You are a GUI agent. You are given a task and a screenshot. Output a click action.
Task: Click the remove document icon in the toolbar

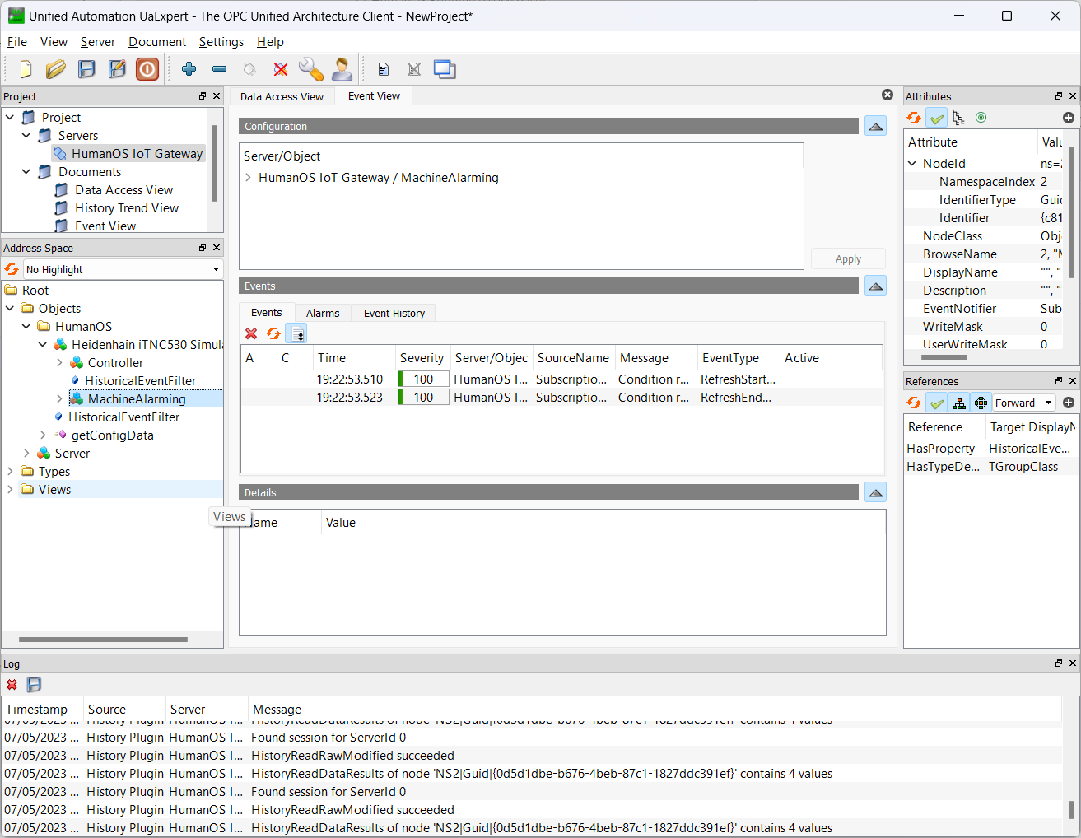pyautogui.click(x=414, y=69)
